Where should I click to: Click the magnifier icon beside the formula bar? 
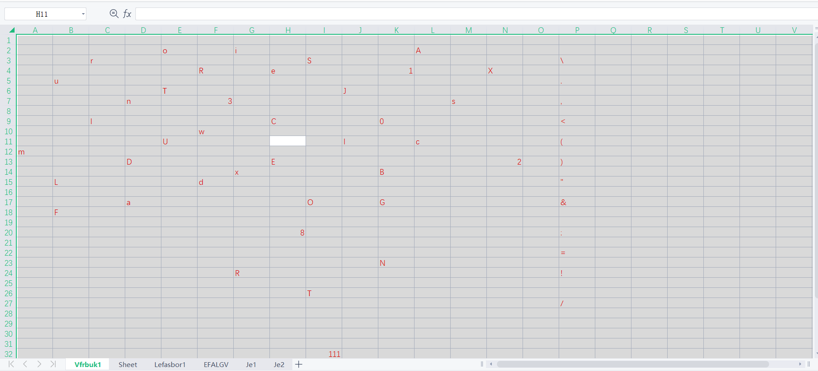(x=114, y=14)
